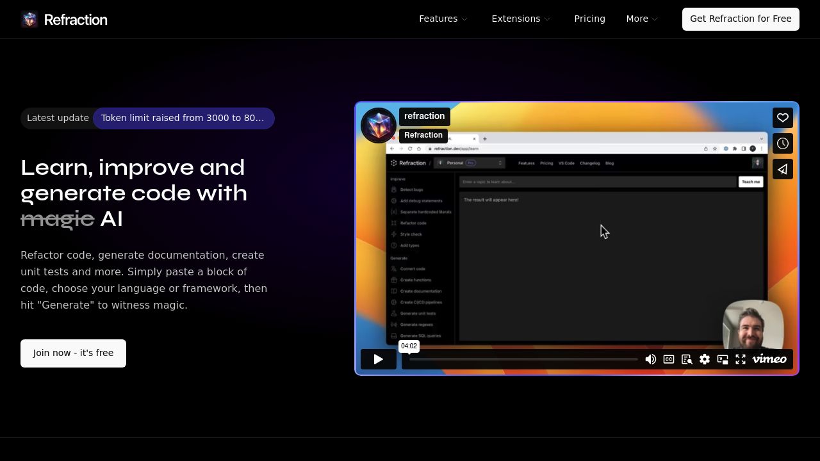Viewport: 820px width, 461px height.
Task: Open the video transcript icon
Action: click(687, 359)
